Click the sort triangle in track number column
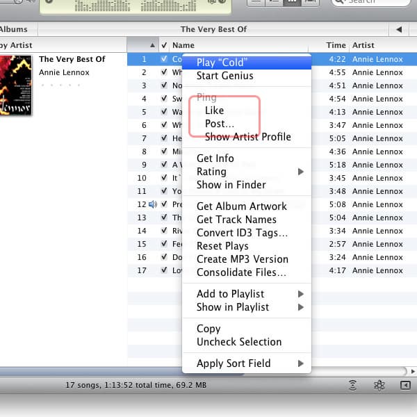This screenshot has height=417, width=417. pos(152,45)
